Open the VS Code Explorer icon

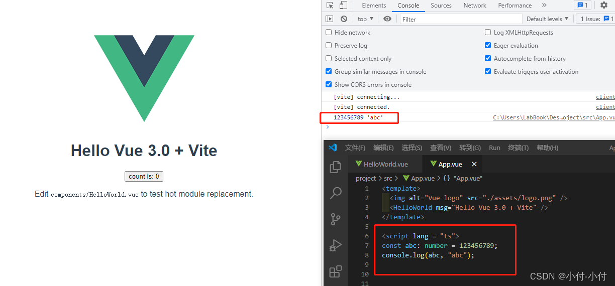tap(336, 167)
